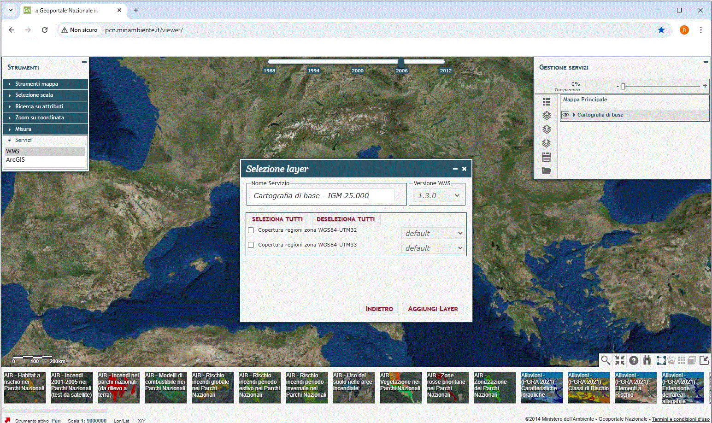Screen dimensions: 712x423
Task: Open the Versione WMS dropdown
Action: point(437,195)
